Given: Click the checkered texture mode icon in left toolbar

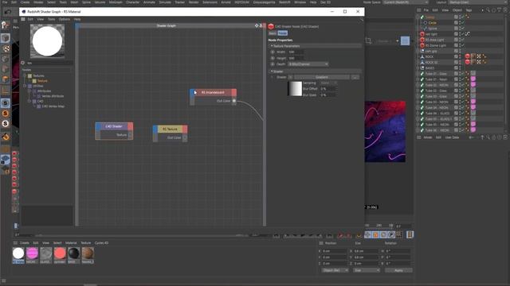Looking at the screenshot, I should [6, 49].
